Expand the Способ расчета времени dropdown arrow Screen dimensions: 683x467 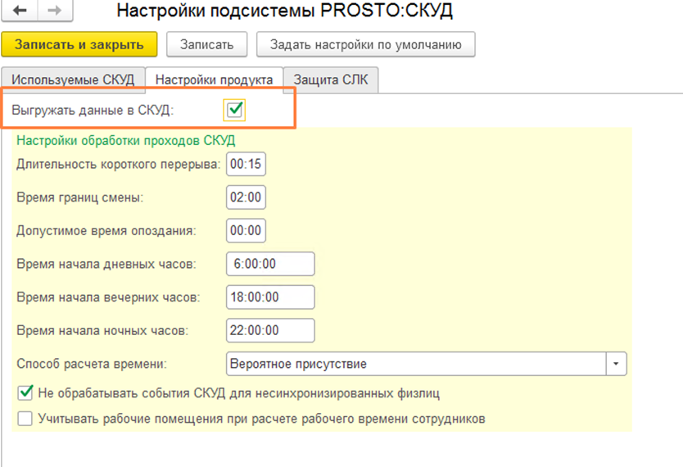point(615,363)
